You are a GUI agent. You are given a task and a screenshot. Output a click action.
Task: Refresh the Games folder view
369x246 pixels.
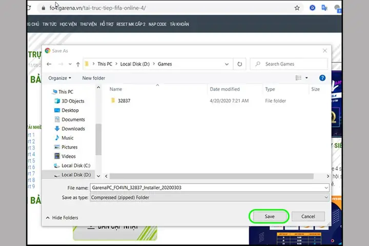(239, 64)
